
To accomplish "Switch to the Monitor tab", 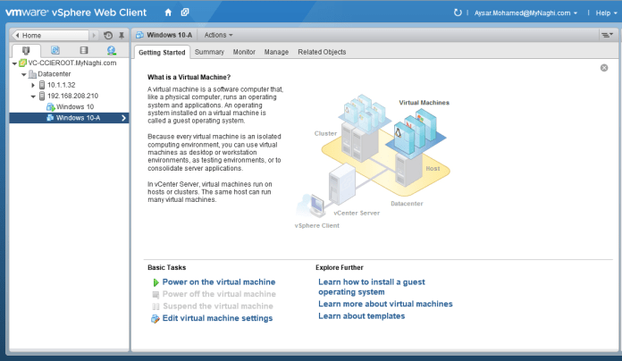I will coord(244,52).
